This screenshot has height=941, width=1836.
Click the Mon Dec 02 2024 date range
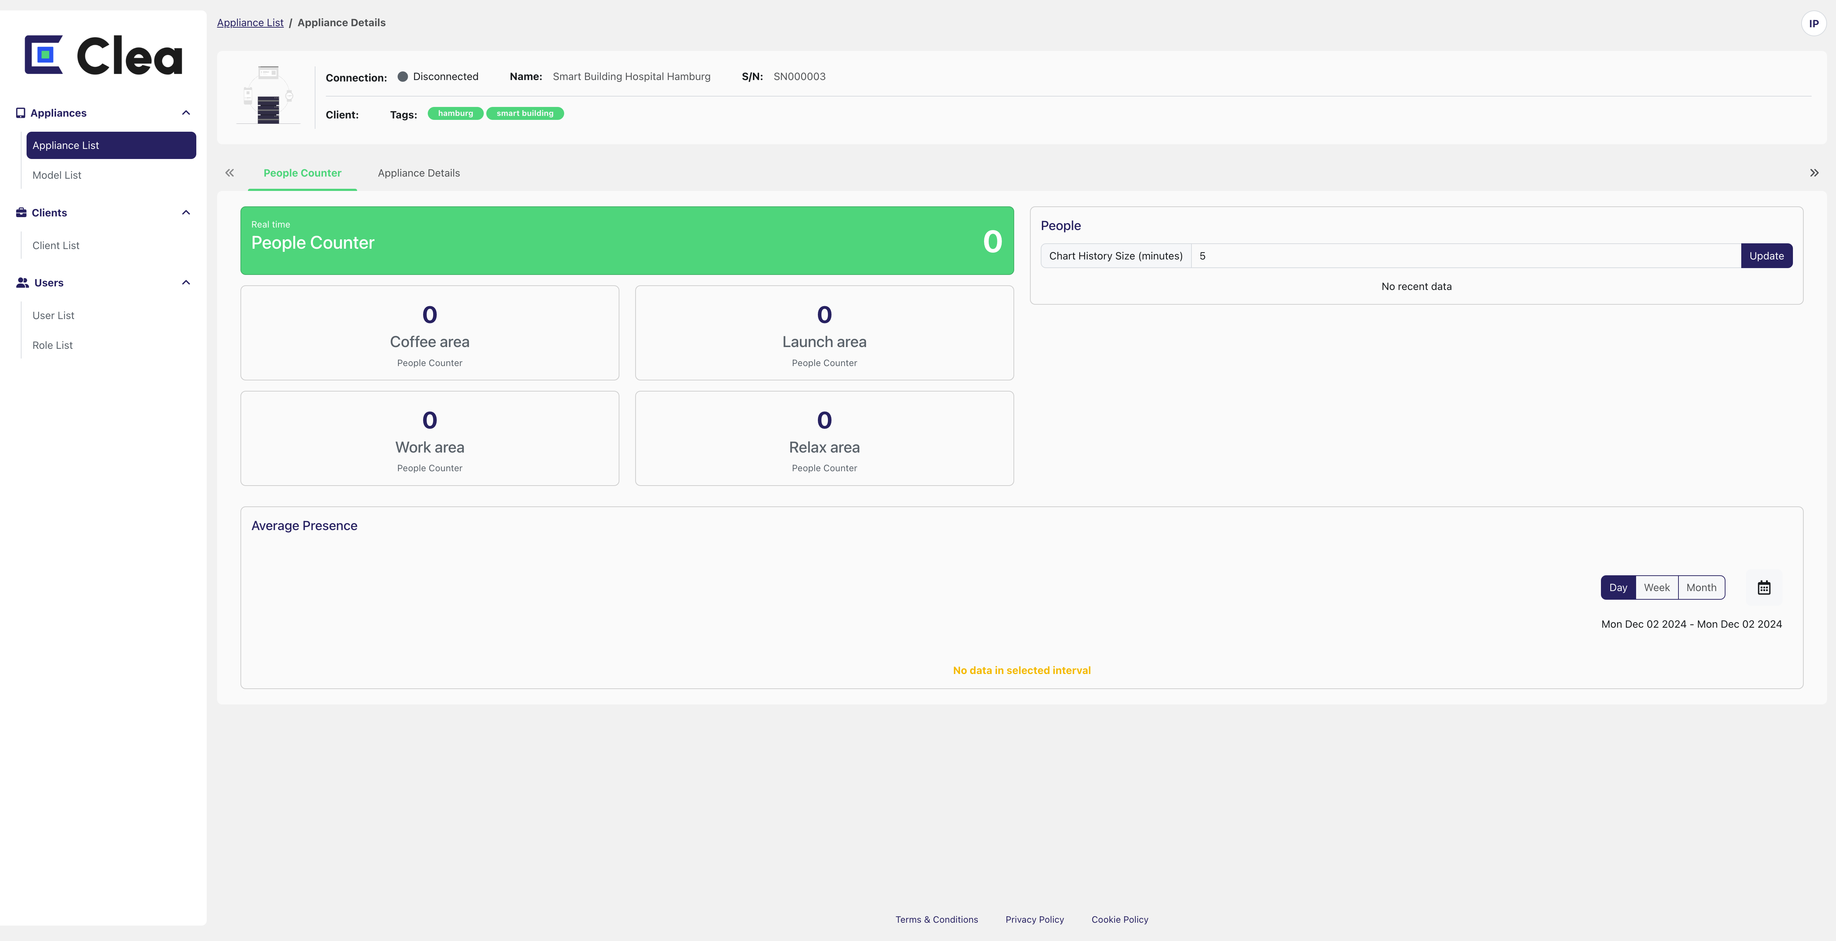coord(1691,624)
